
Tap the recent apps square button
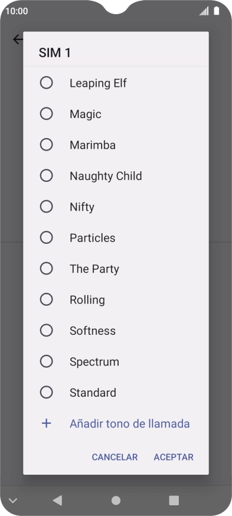pyautogui.click(x=174, y=500)
